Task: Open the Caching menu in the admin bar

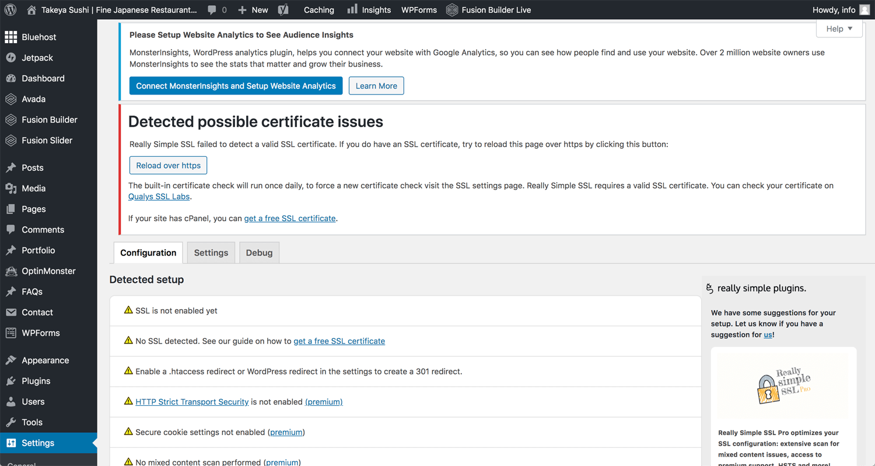Action: pyautogui.click(x=319, y=10)
